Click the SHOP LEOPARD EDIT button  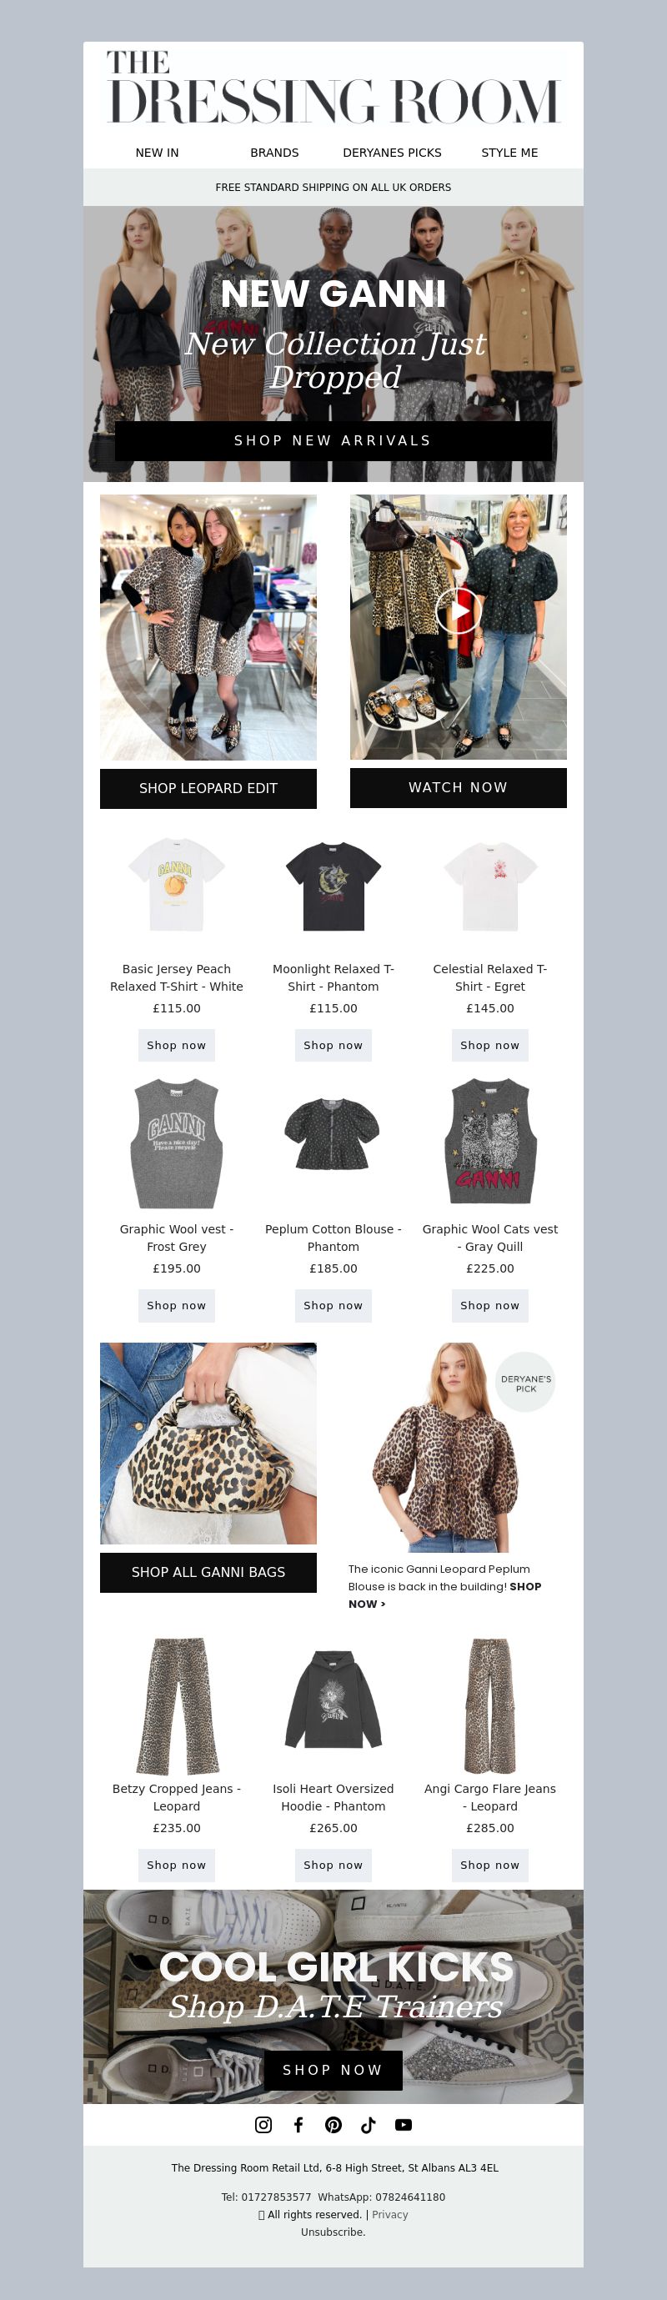208,788
